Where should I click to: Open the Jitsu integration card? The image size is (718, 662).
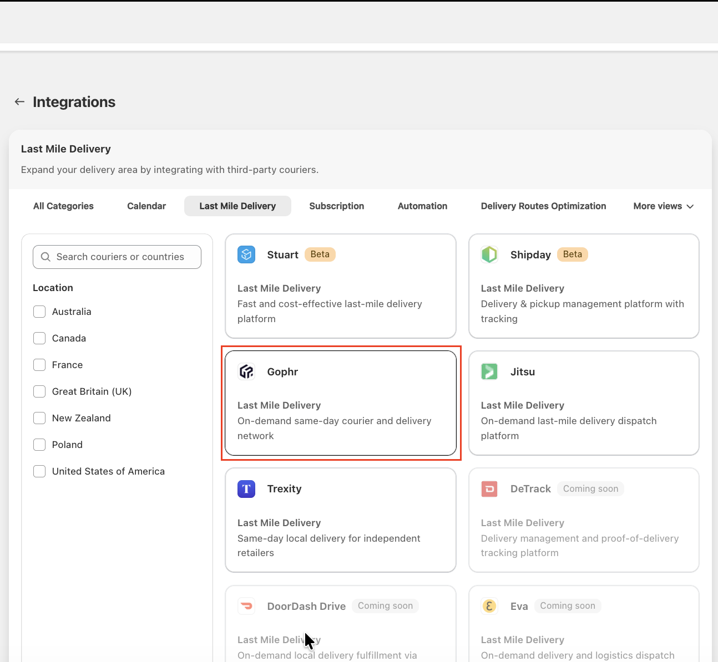tap(584, 403)
